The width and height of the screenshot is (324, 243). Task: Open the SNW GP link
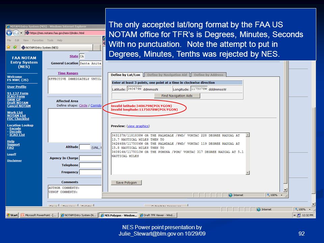pyautogui.click(x=14, y=100)
